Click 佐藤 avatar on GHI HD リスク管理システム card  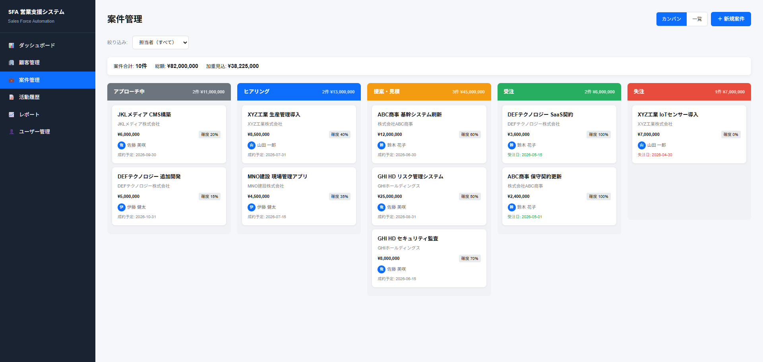click(381, 207)
